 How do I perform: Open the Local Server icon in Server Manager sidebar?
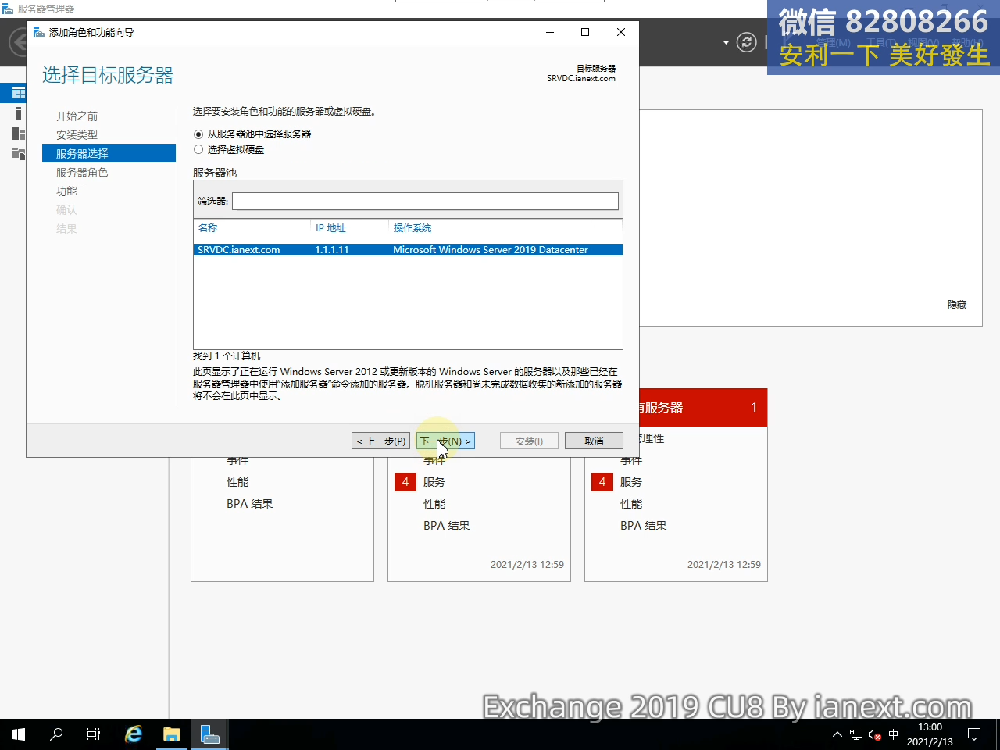17,114
